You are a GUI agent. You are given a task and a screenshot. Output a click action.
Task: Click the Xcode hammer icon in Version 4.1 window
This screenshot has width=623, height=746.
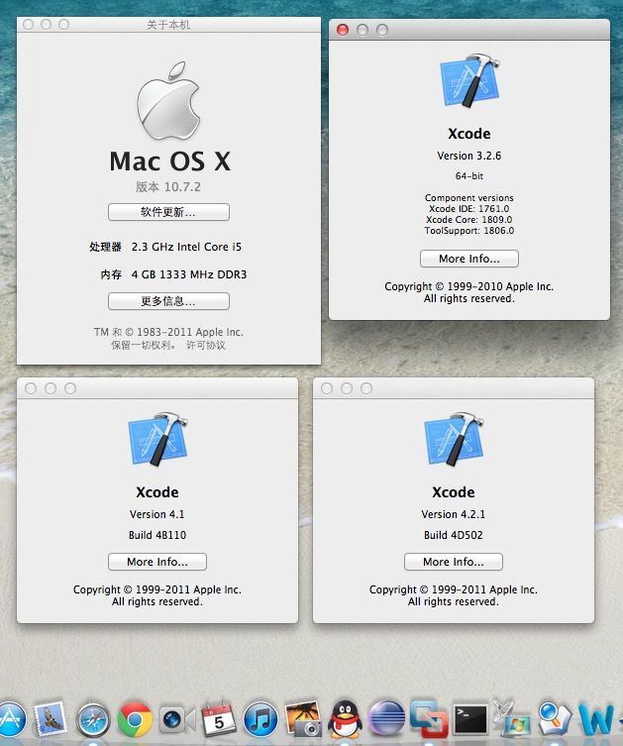point(157,439)
